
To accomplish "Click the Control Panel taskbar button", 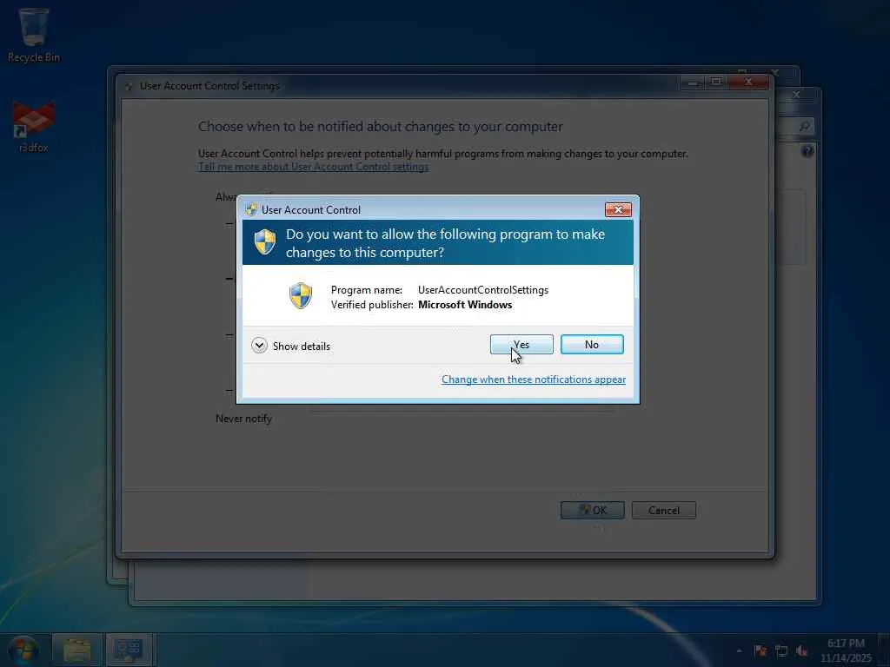I will click(x=129, y=650).
